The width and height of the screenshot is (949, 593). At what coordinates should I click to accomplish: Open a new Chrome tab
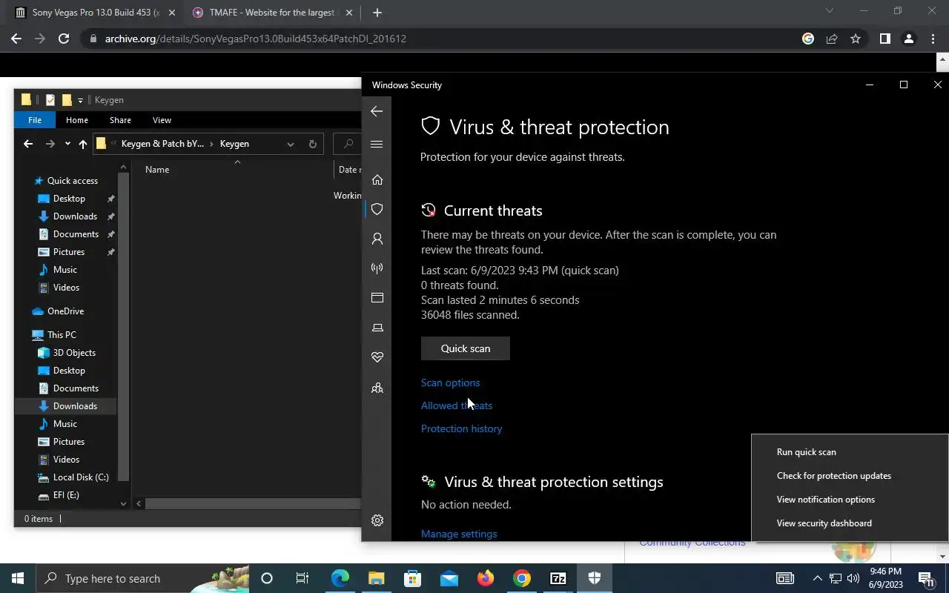[x=377, y=13]
